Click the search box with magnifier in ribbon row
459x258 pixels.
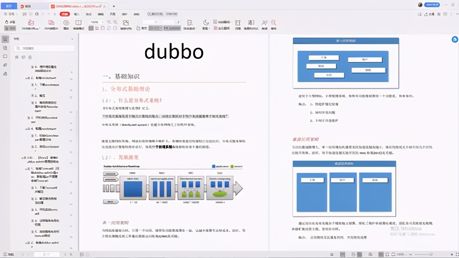(162, 14)
